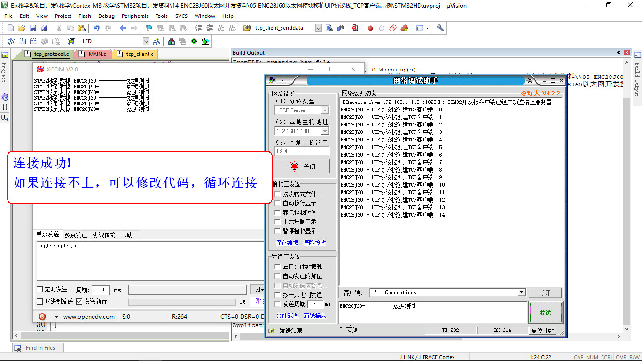Click the local port field showing 1314
This screenshot has width=642, height=361.
(x=302, y=151)
